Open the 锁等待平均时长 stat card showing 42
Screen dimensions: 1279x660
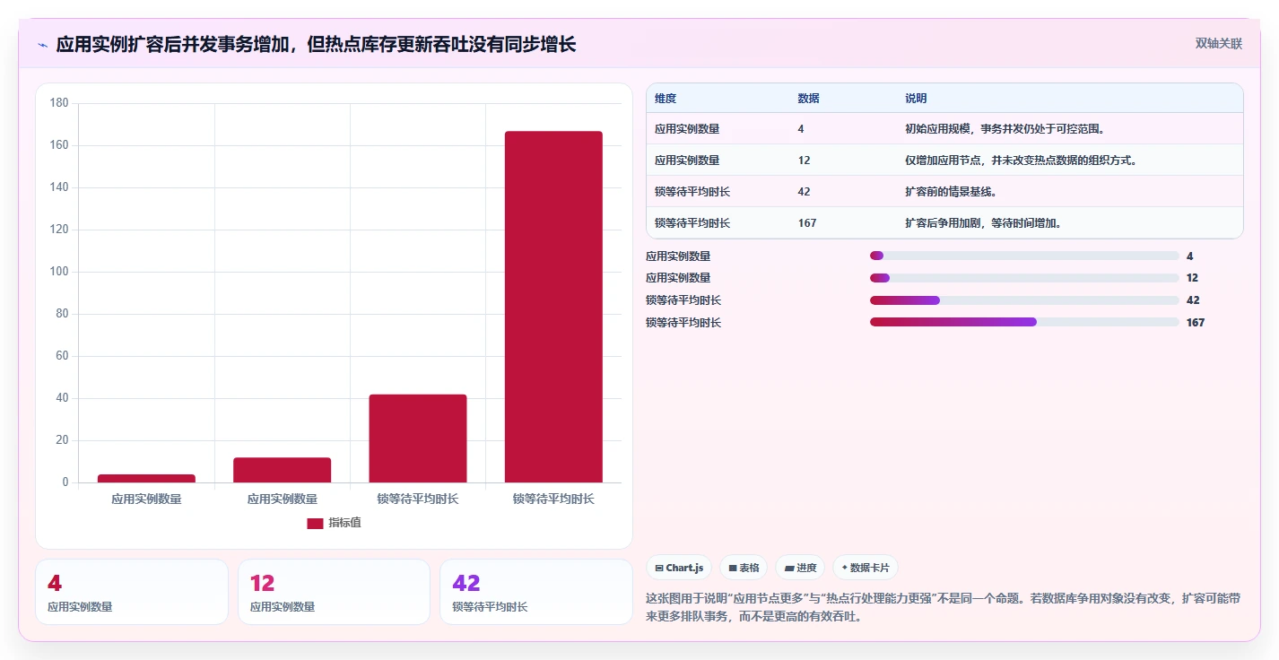tap(536, 592)
